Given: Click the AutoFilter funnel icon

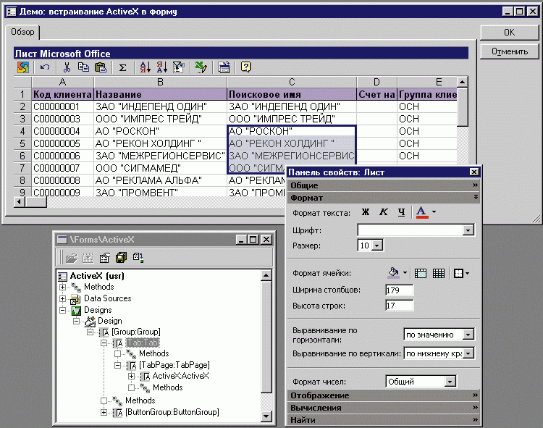Looking at the screenshot, I should point(178,67).
